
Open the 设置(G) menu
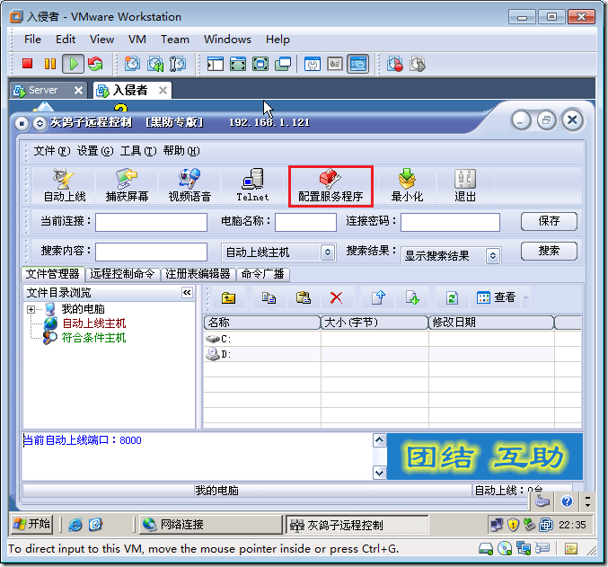pyautogui.click(x=95, y=151)
